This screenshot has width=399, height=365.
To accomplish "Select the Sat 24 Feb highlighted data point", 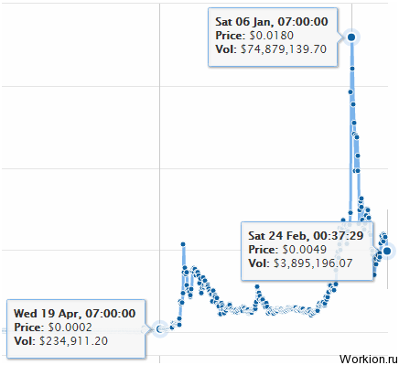I will pyautogui.click(x=387, y=251).
